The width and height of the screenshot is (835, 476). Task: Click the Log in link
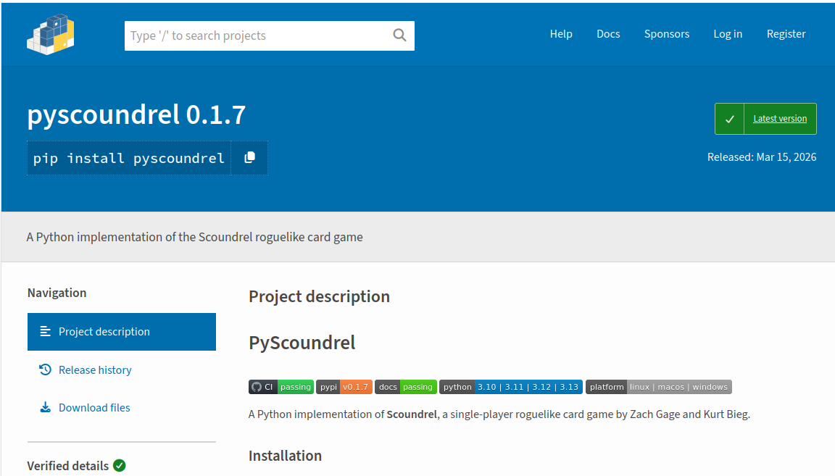pos(728,34)
